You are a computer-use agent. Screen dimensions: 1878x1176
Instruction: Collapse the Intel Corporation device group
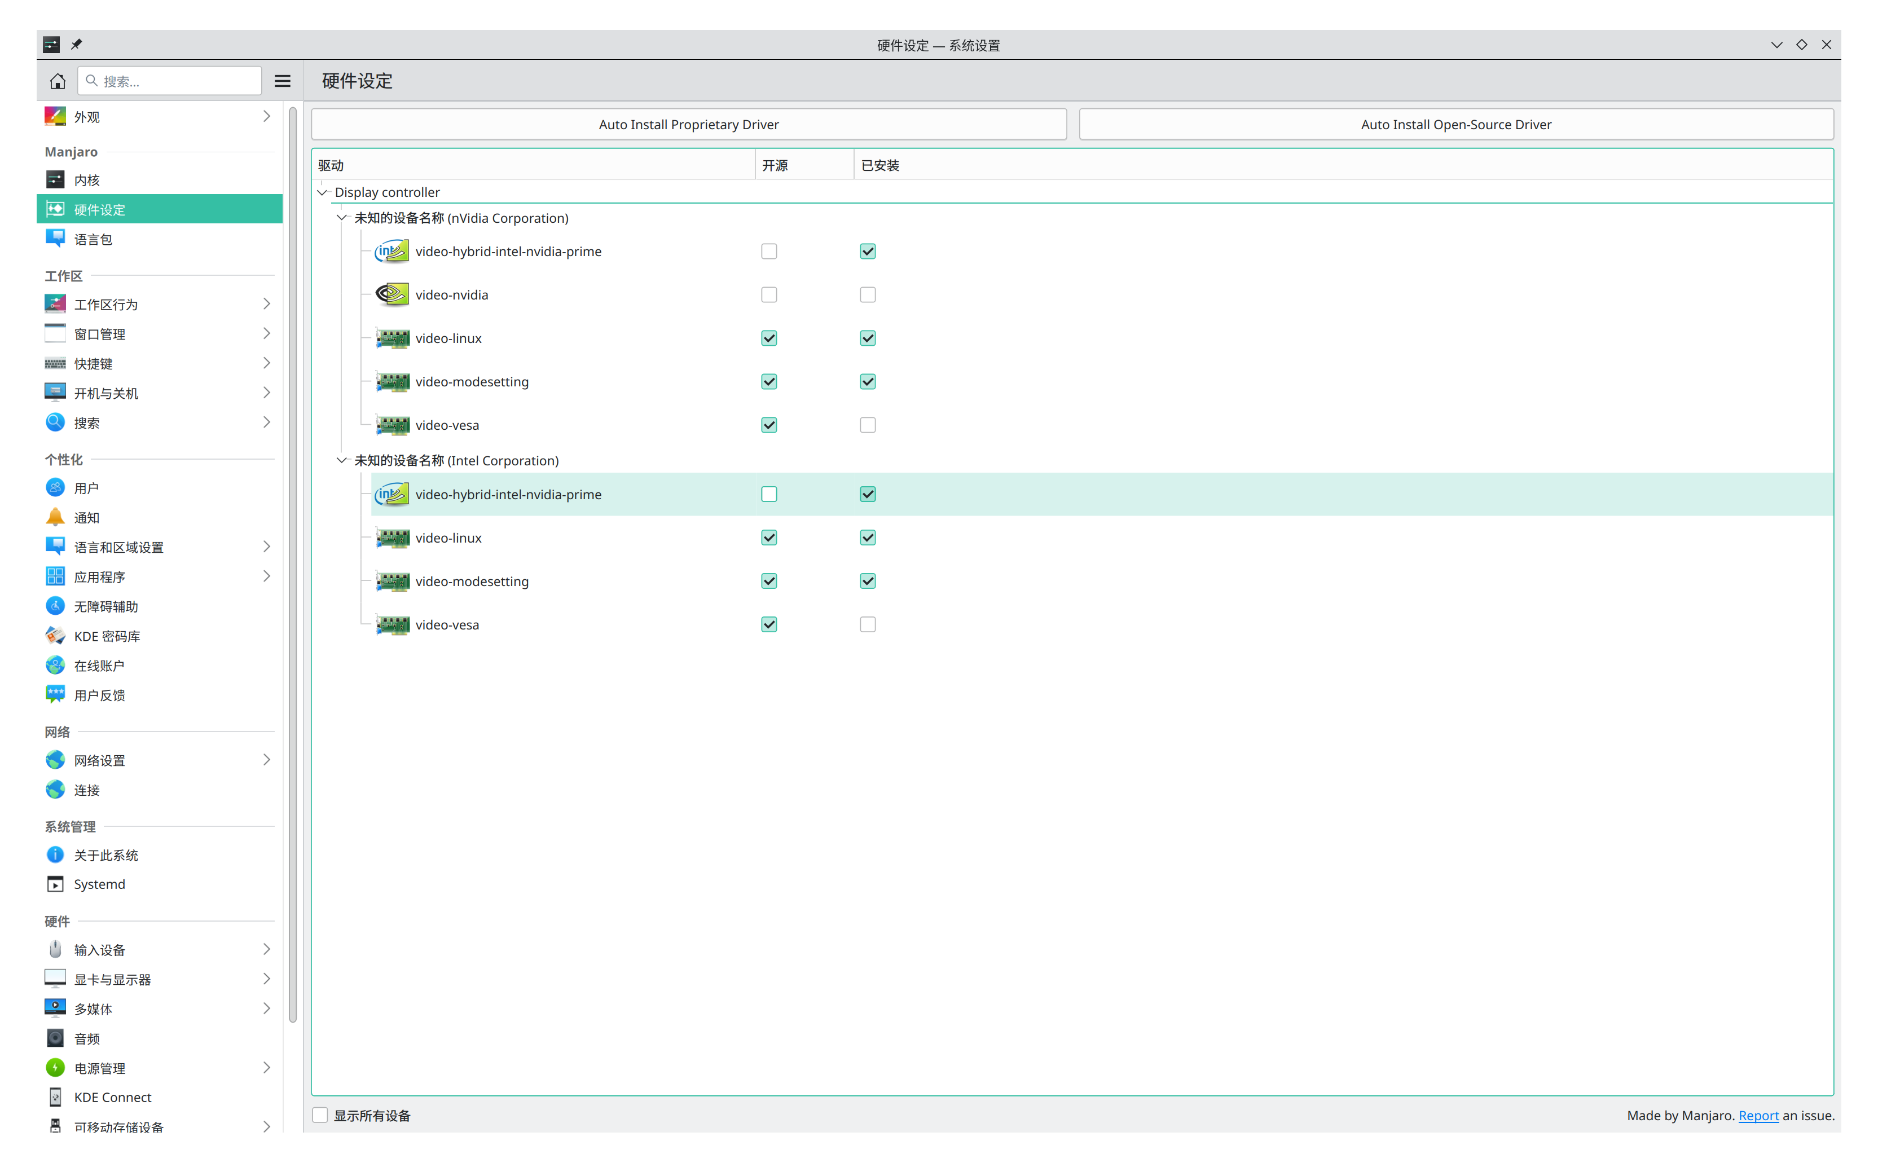(x=341, y=460)
